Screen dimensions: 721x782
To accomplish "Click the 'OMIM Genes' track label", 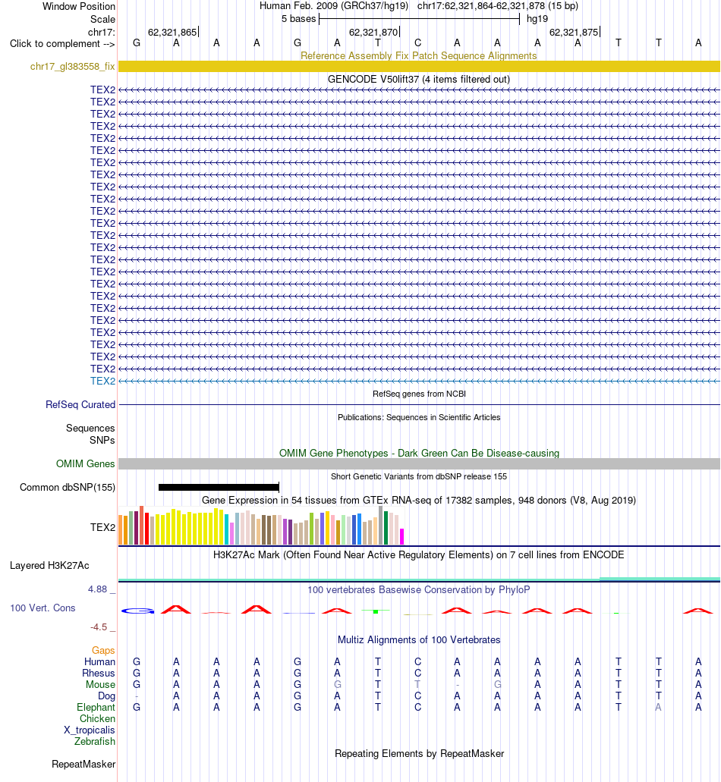I will [85, 463].
